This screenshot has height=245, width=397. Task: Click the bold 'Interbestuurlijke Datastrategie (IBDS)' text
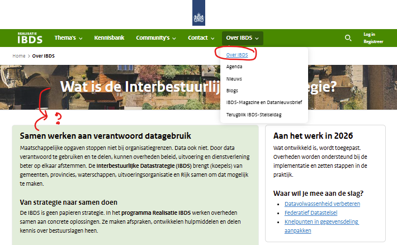tap(144, 166)
